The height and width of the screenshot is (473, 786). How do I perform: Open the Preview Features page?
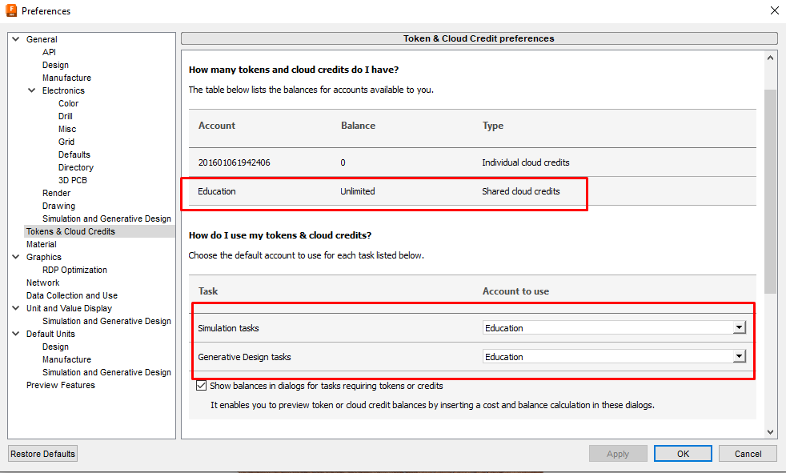60,384
